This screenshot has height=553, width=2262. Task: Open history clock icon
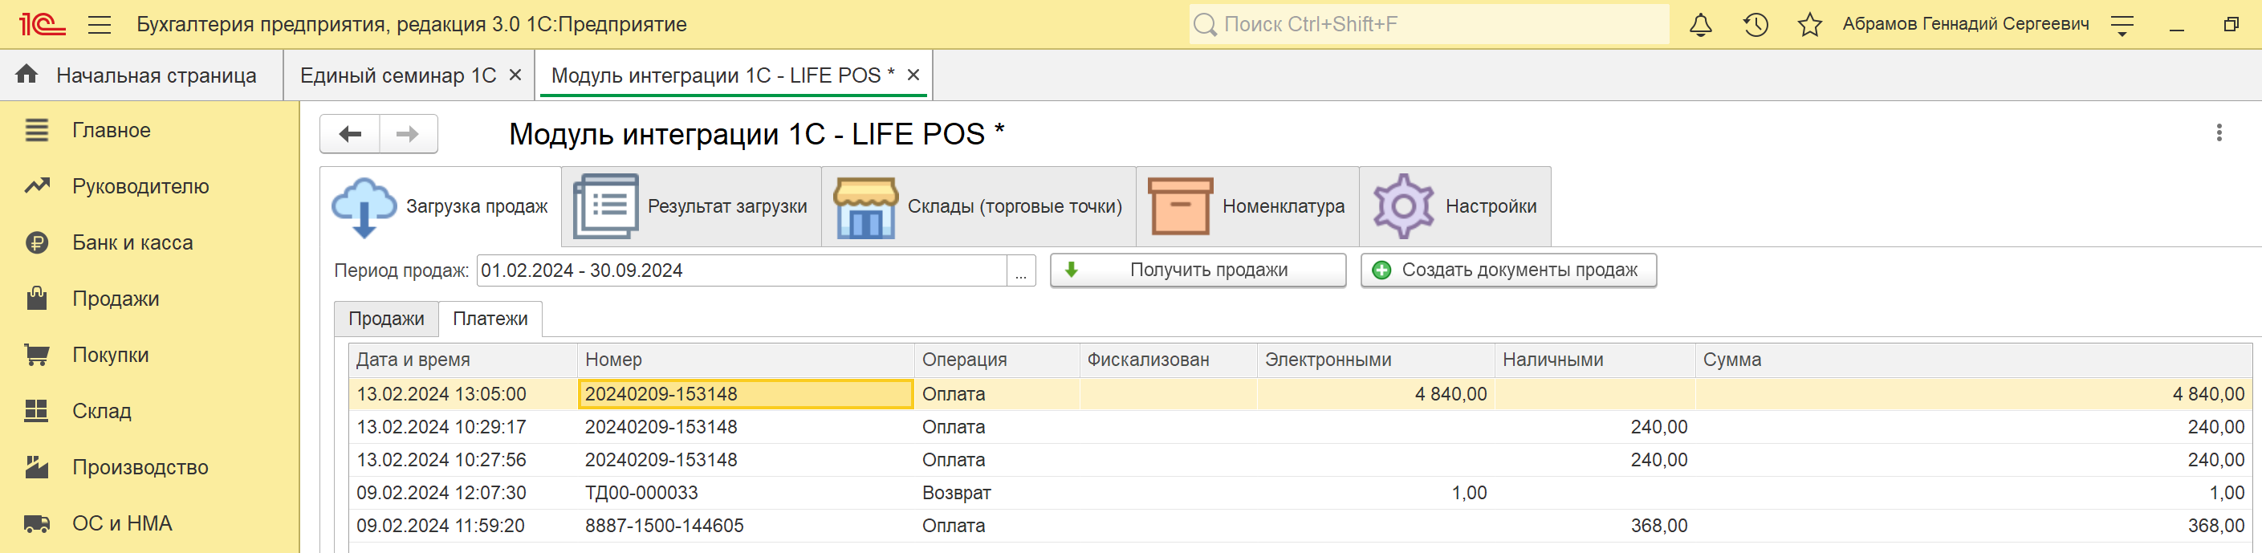click(x=1755, y=25)
